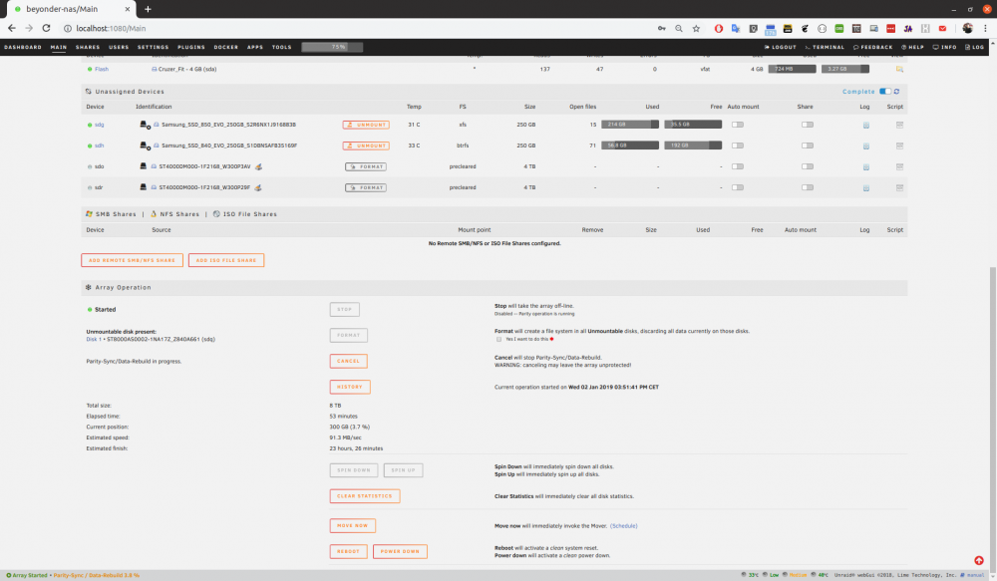Image resolution: width=997 pixels, height=581 pixels.
Task: Click preclear icon for ST4000DM000 W300P3AV
Action: [258, 166]
